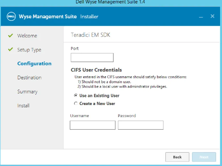Open the Install step

23,105
